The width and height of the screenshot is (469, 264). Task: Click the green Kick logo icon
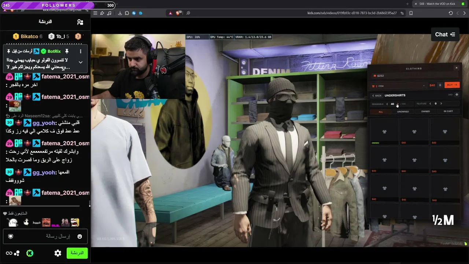30,253
